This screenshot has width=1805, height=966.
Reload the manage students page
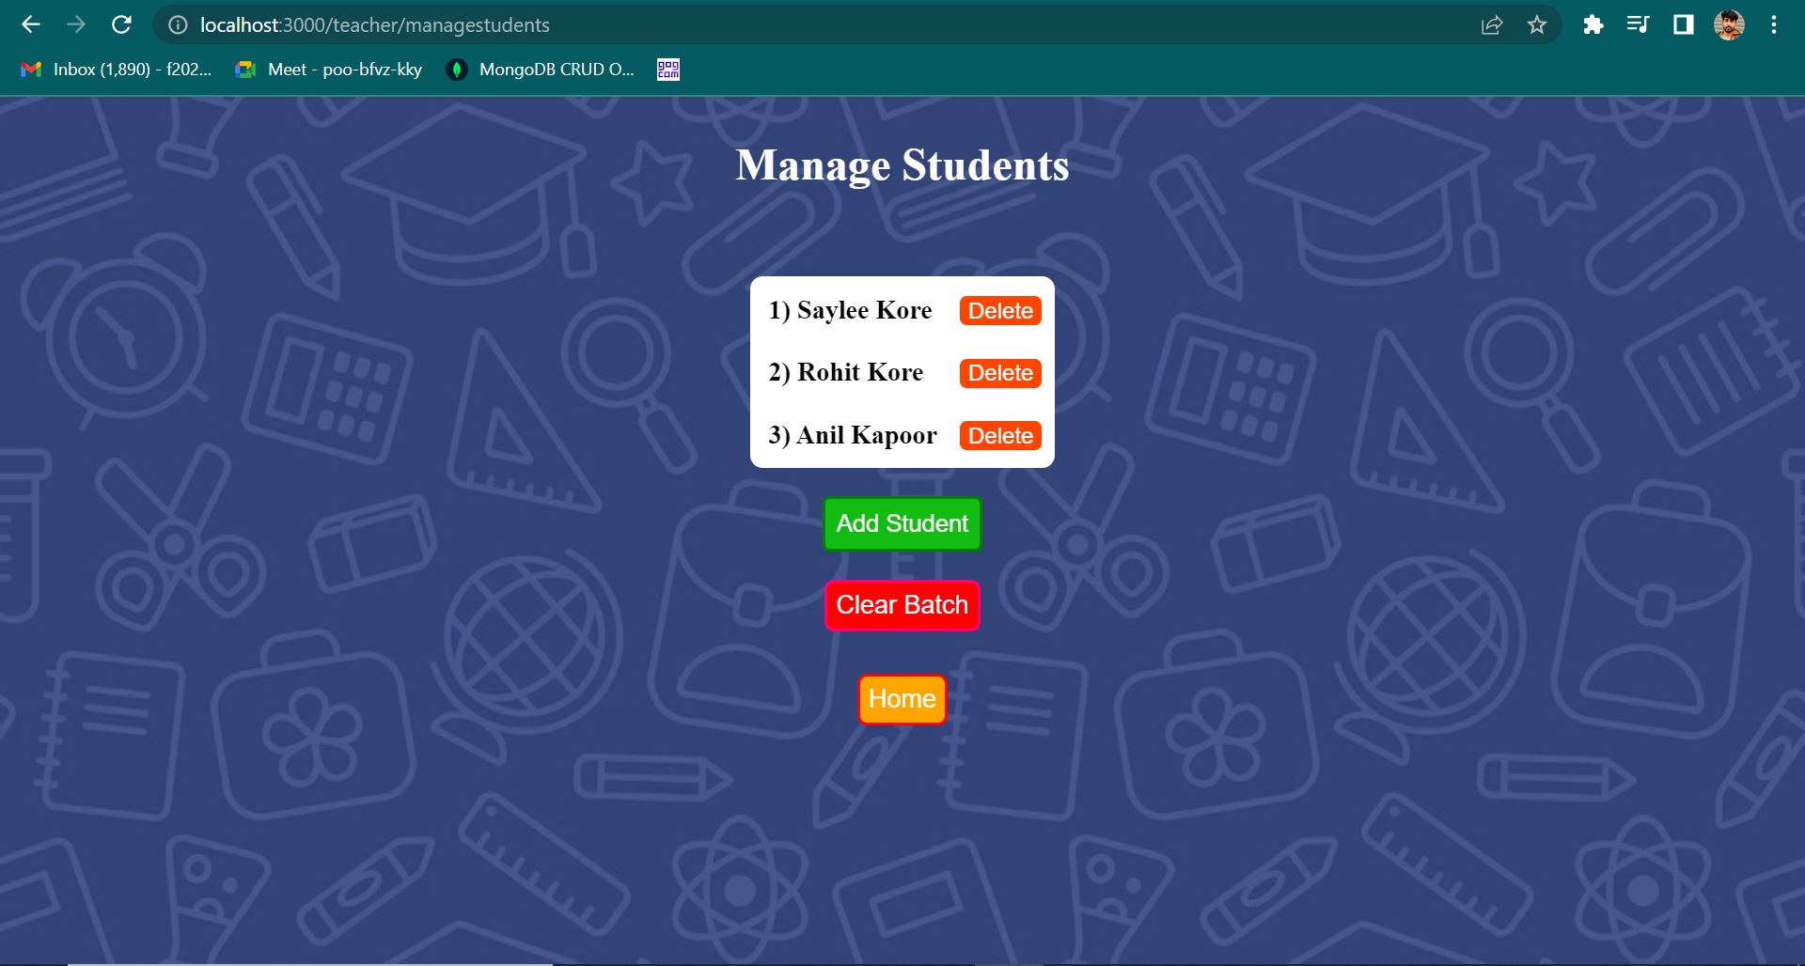(x=121, y=25)
